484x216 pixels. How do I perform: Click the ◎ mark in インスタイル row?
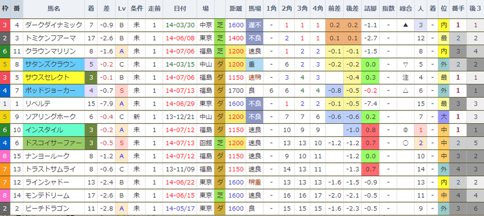405,130
